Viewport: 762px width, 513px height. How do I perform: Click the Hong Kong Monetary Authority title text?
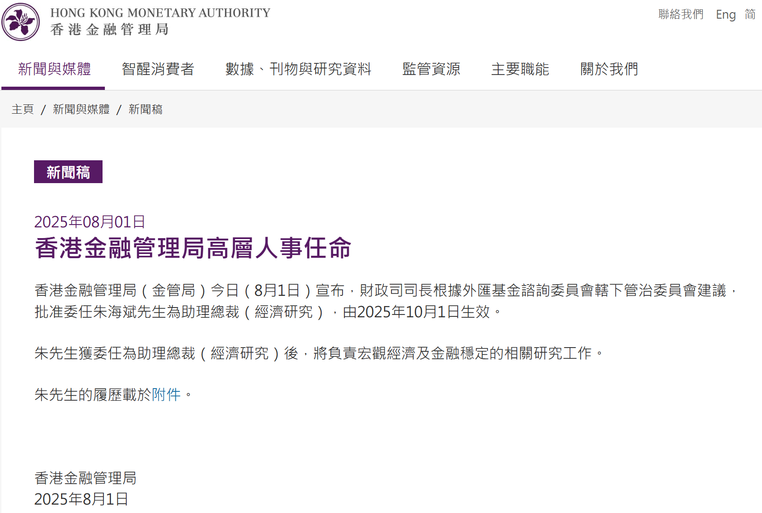tap(160, 13)
